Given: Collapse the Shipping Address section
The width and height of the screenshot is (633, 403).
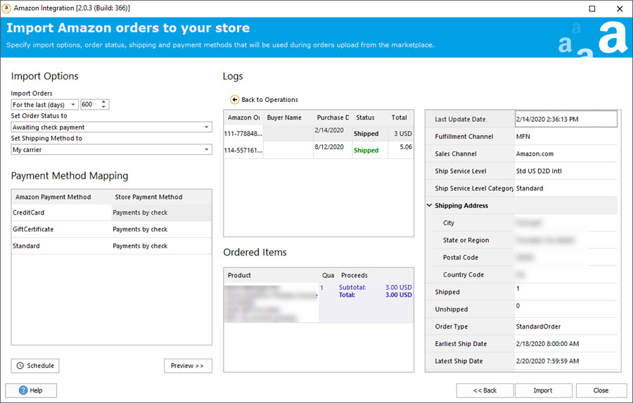Looking at the screenshot, I should coord(430,205).
